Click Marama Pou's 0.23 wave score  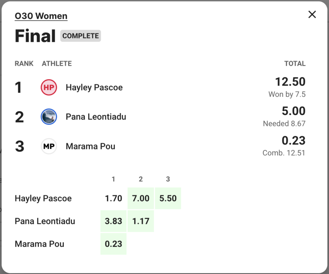click(113, 244)
